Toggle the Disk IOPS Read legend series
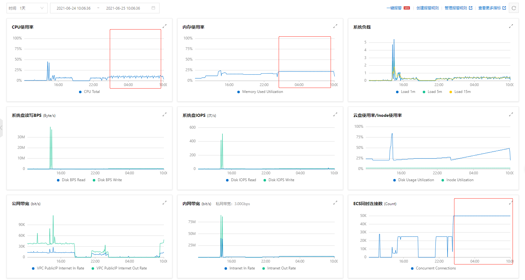The height and width of the screenshot is (280, 525). [241, 180]
